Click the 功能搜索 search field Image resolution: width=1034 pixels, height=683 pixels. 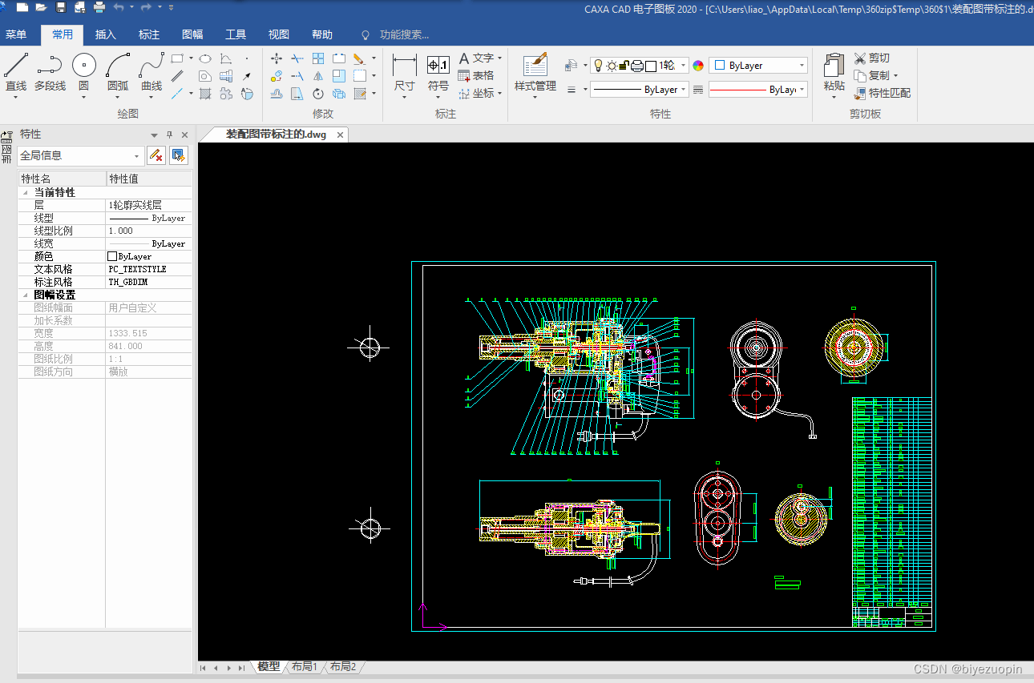pos(404,34)
